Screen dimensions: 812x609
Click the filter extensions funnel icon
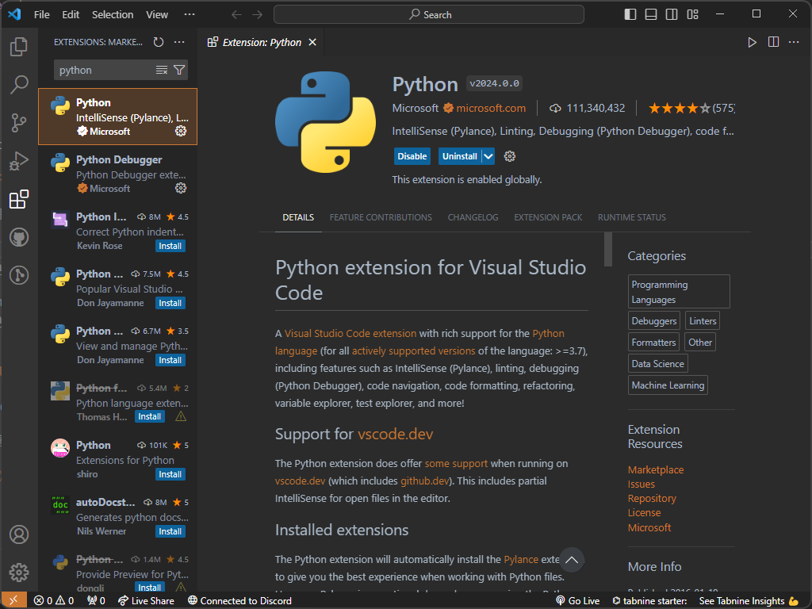click(179, 70)
